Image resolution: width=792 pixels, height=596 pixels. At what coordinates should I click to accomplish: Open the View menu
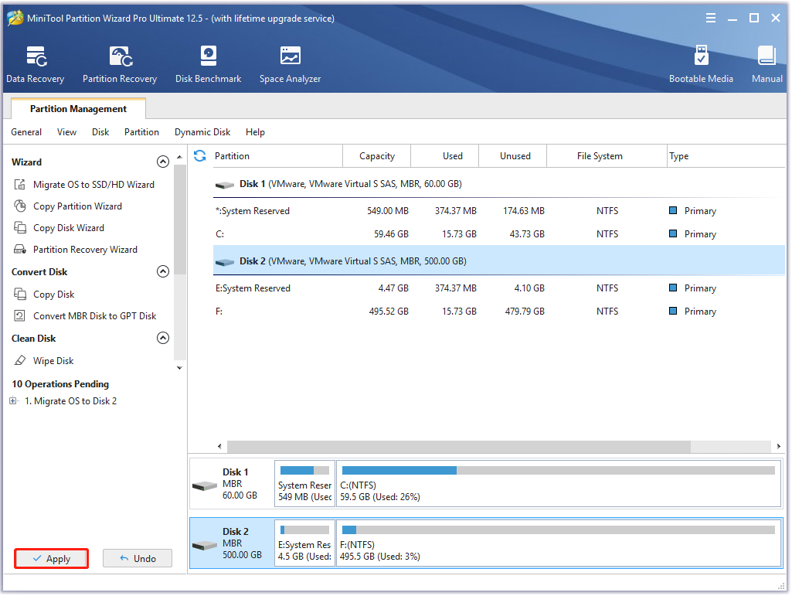pyautogui.click(x=66, y=132)
